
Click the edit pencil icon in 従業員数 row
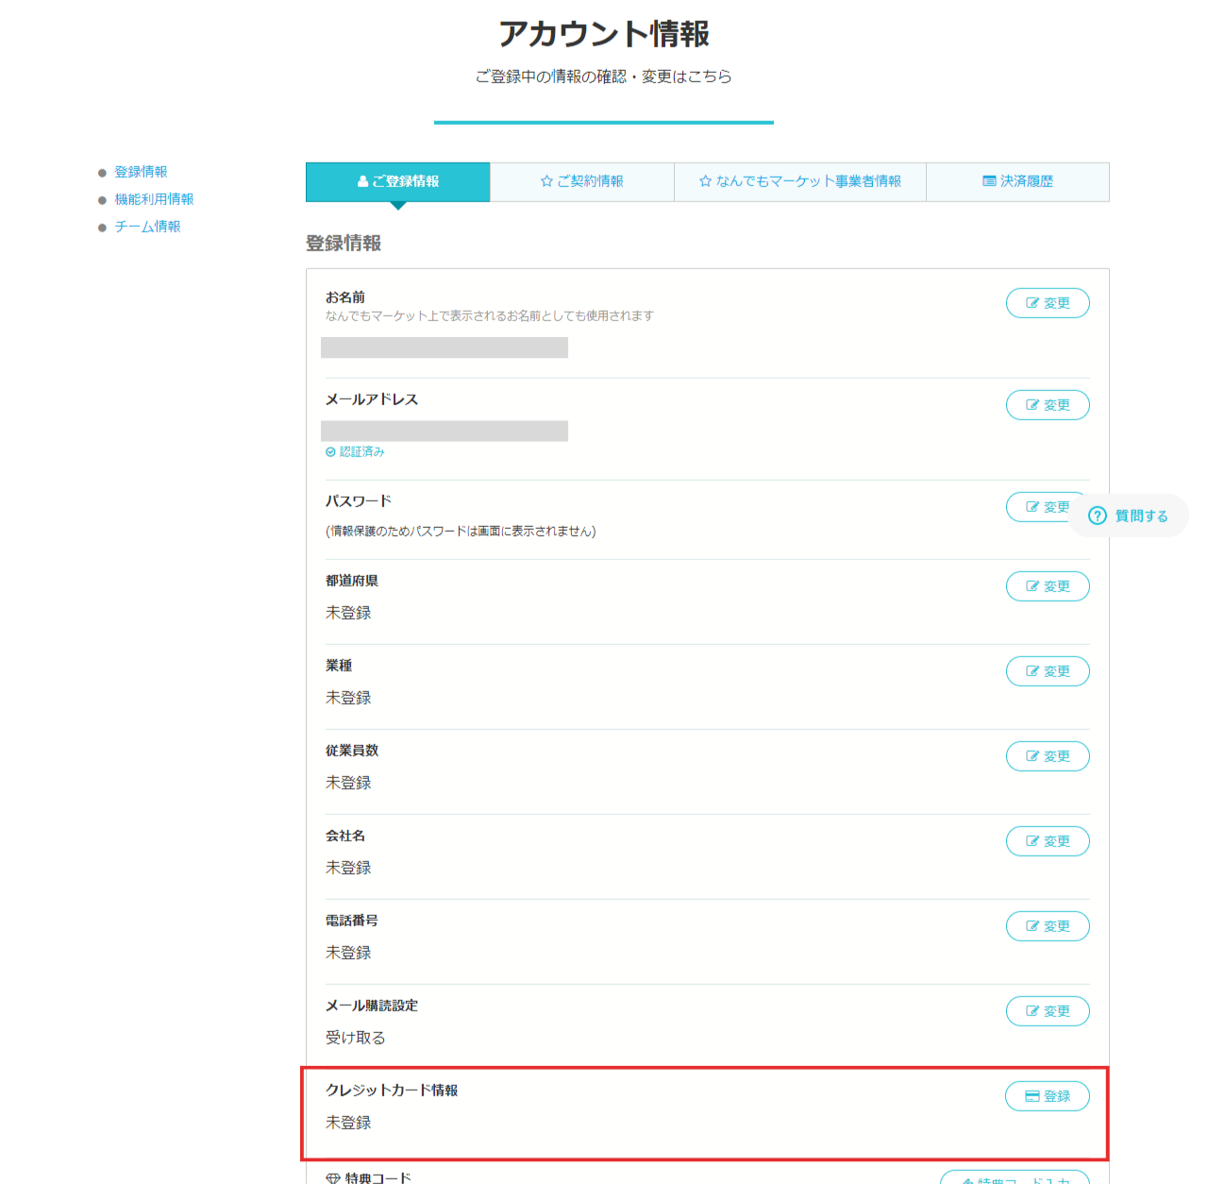tap(1032, 756)
